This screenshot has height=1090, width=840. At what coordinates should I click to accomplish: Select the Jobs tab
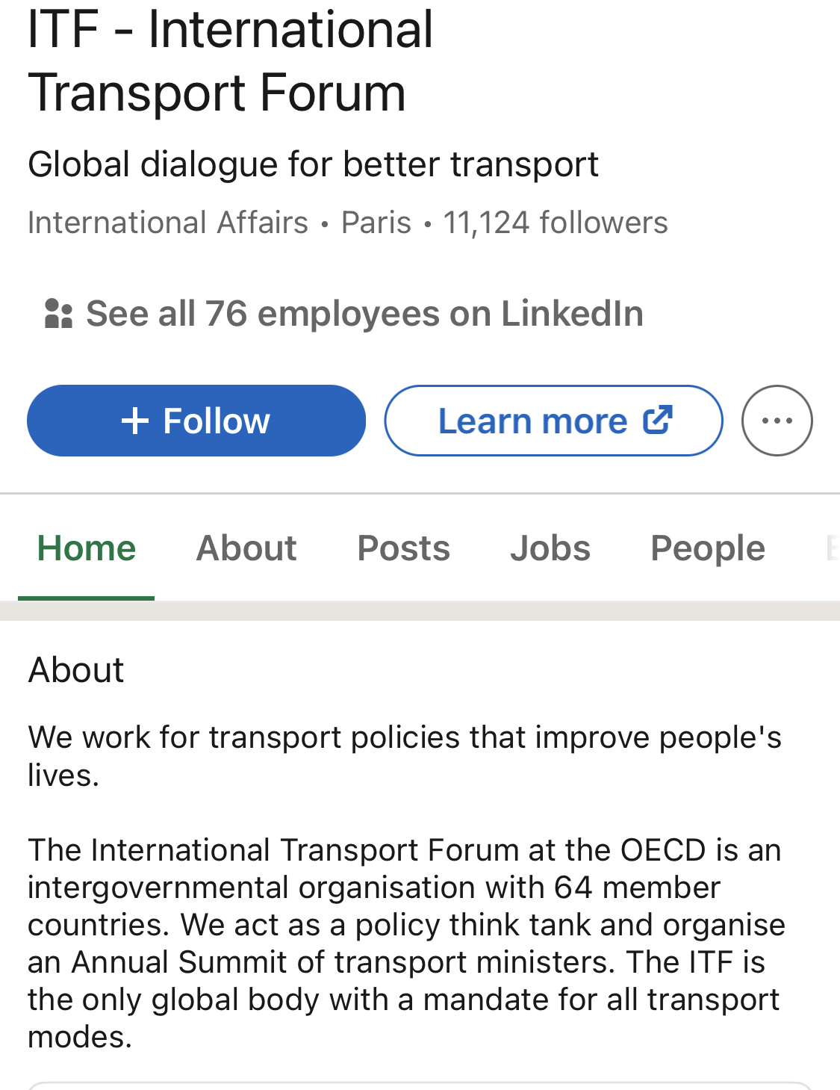(550, 548)
